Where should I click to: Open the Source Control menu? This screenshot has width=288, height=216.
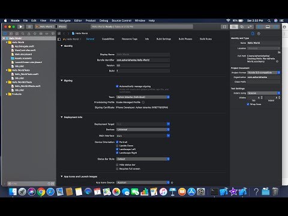[x=122, y=20]
